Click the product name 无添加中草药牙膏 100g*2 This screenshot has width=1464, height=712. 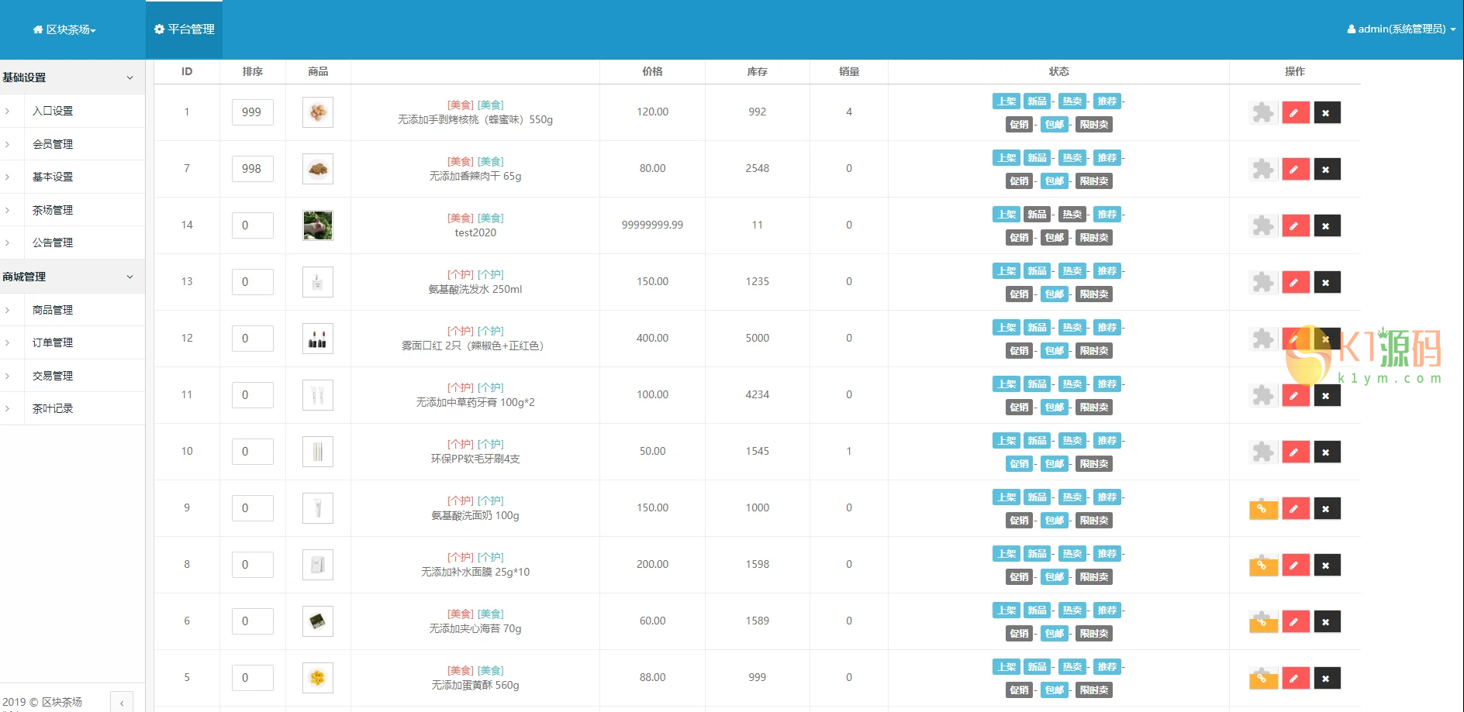[475, 402]
